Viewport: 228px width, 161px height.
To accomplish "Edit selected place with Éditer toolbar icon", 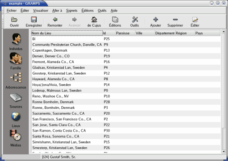I will [x=195, y=22].
